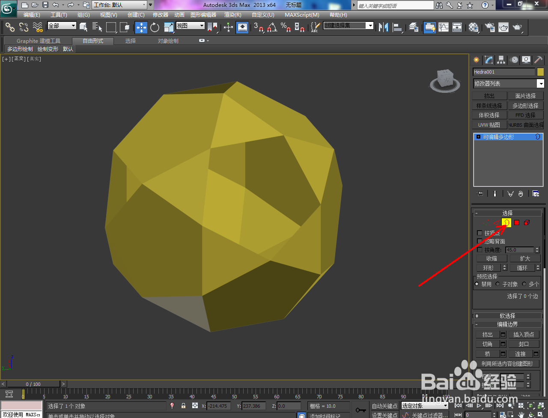This screenshot has width=548, height=418.
Task: Choose the Bind to Space Warp tool
Action: point(38,27)
